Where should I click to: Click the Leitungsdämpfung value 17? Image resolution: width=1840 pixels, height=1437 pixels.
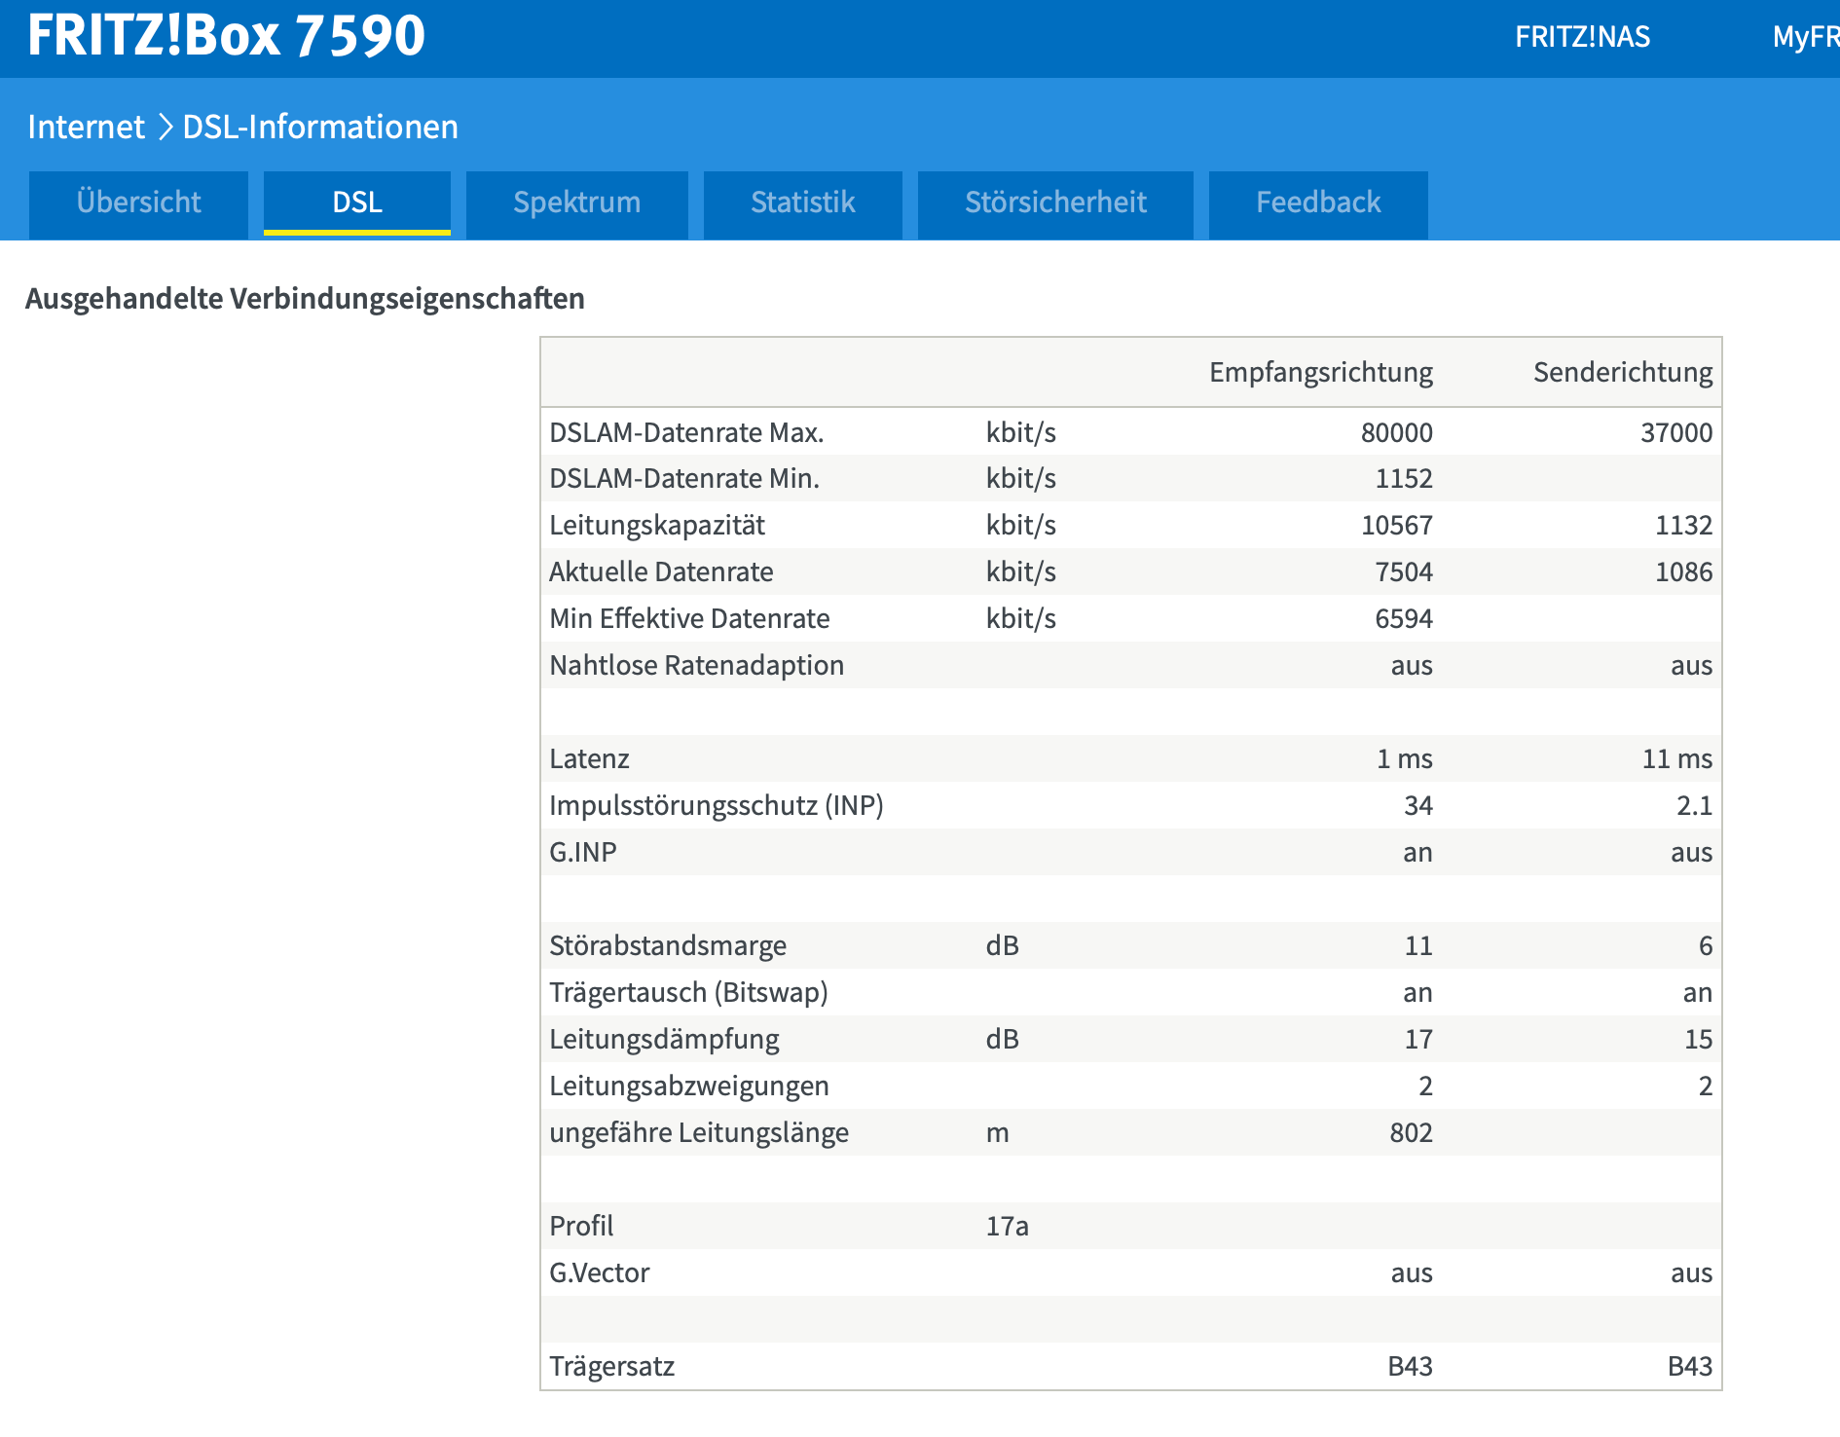tap(1418, 1040)
